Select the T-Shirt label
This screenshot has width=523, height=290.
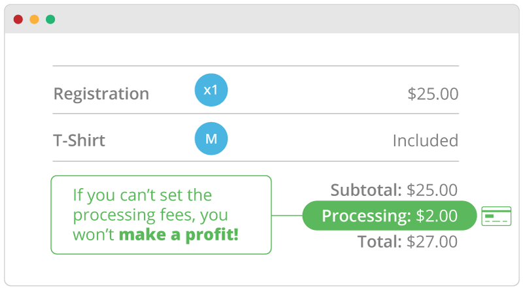tap(79, 140)
